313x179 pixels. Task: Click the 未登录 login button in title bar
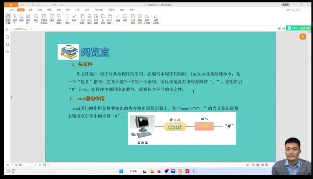pyautogui.click(x=285, y=4)
